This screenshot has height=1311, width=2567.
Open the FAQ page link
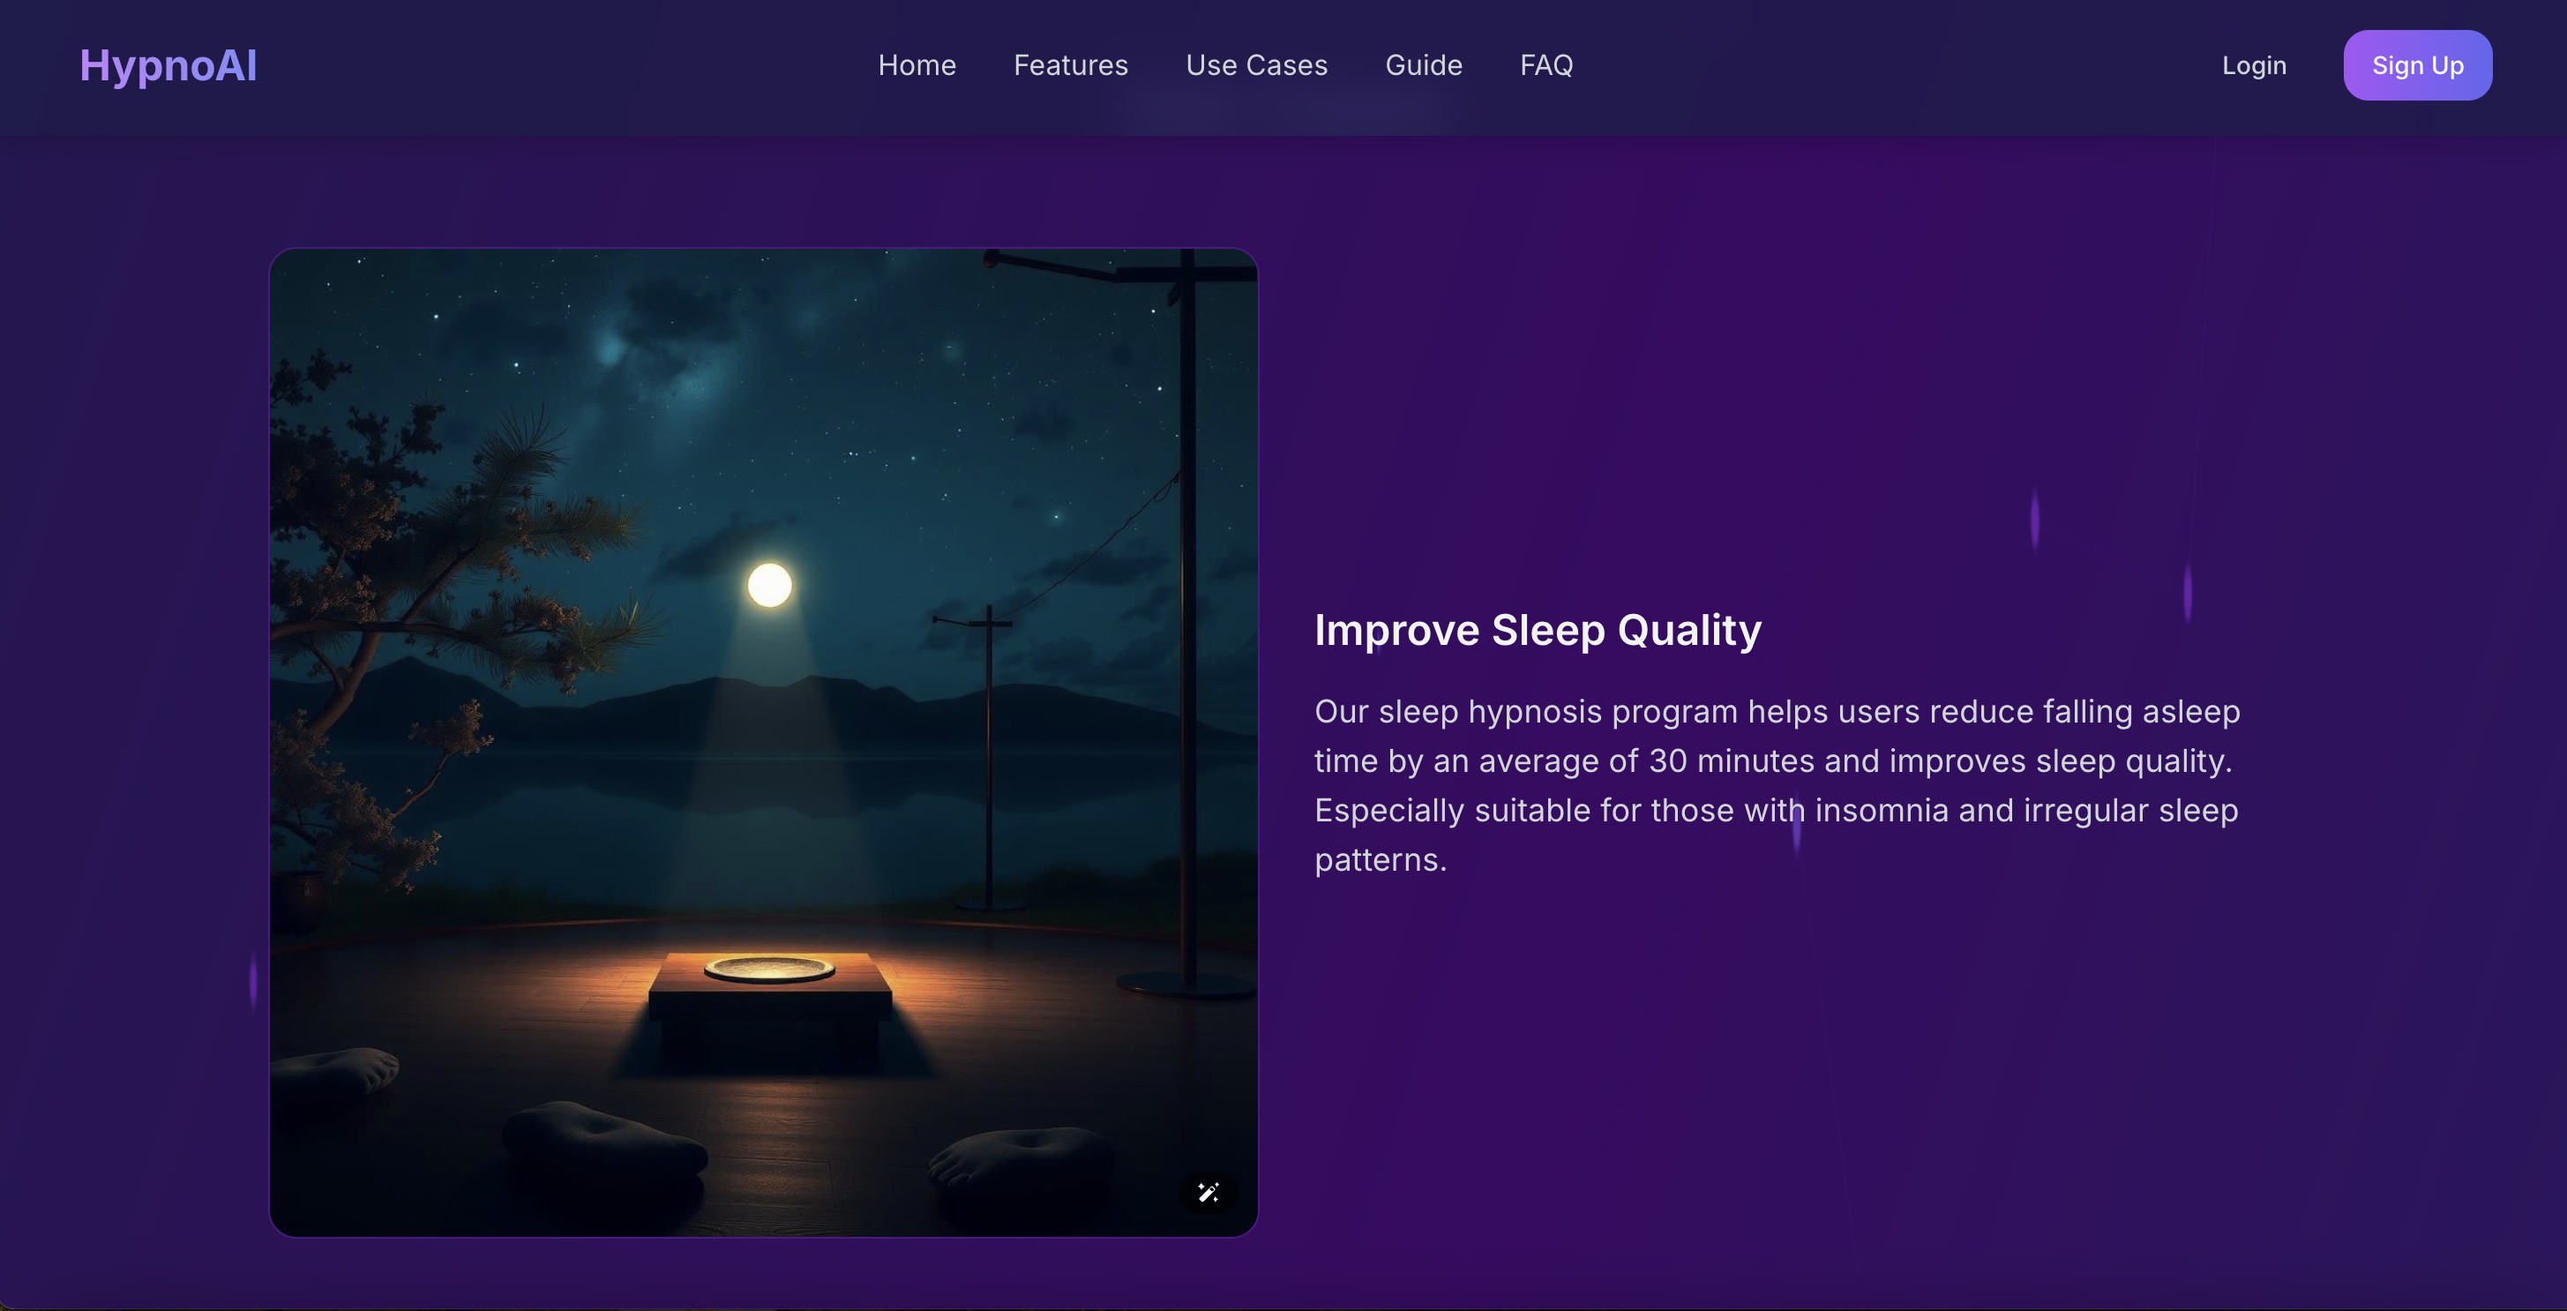[1545, 66]
